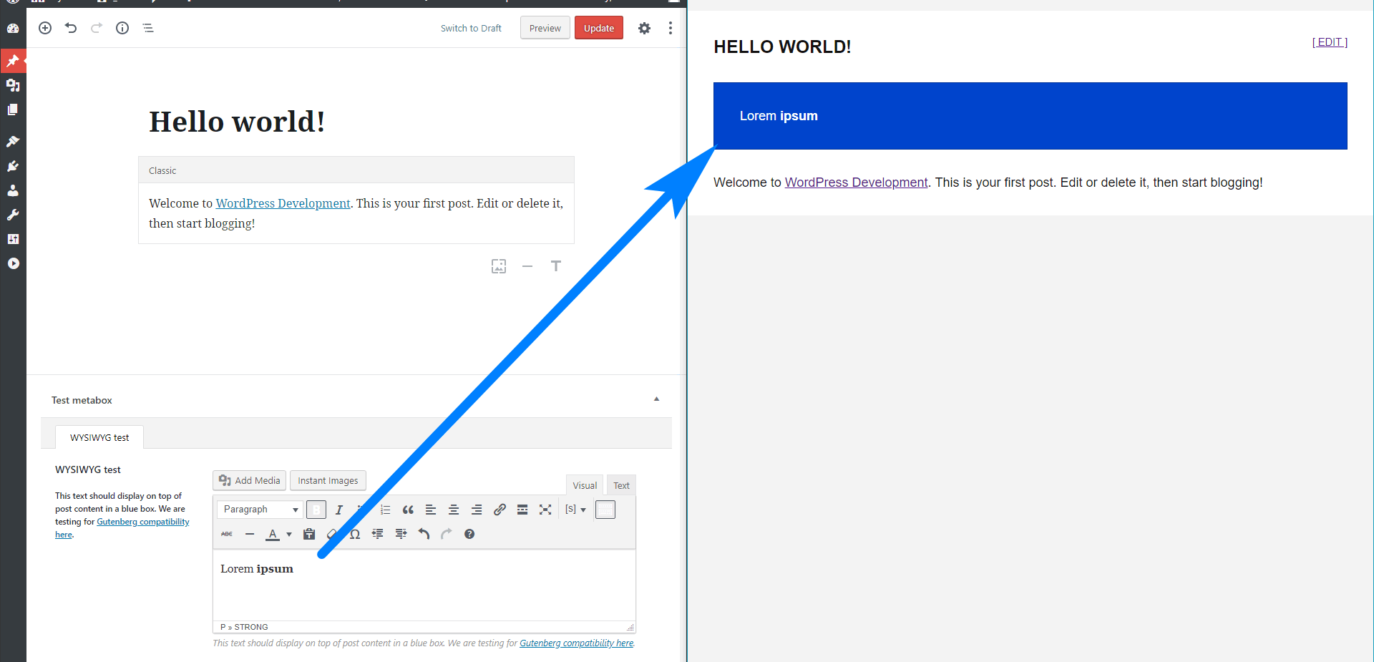
Task: Click the undo arrow in the WYSIWYG toolbar
Action: [x=424, y=534]
